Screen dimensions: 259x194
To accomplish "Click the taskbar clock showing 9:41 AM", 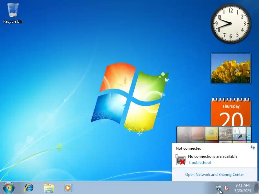I will pos(242,185).
